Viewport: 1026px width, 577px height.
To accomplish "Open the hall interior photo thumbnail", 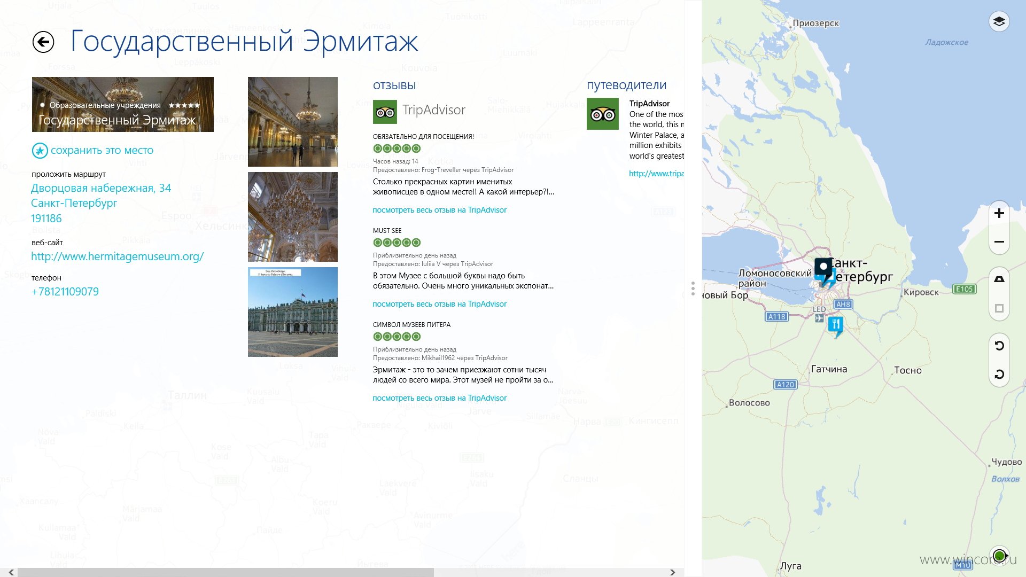I will pyautogui.click(x=293, y=122).
